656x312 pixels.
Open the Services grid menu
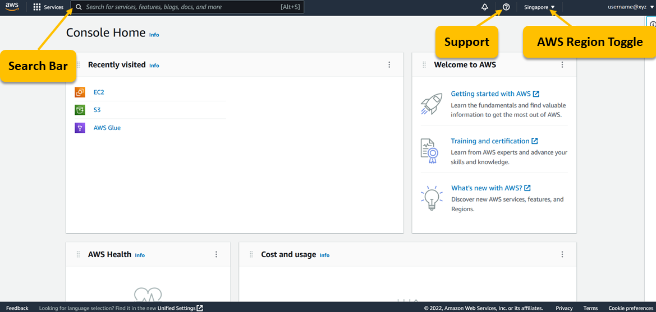[x=37, y=7]
